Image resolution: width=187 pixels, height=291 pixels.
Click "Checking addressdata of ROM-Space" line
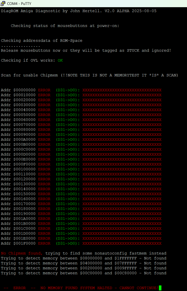tap(42, 41)
